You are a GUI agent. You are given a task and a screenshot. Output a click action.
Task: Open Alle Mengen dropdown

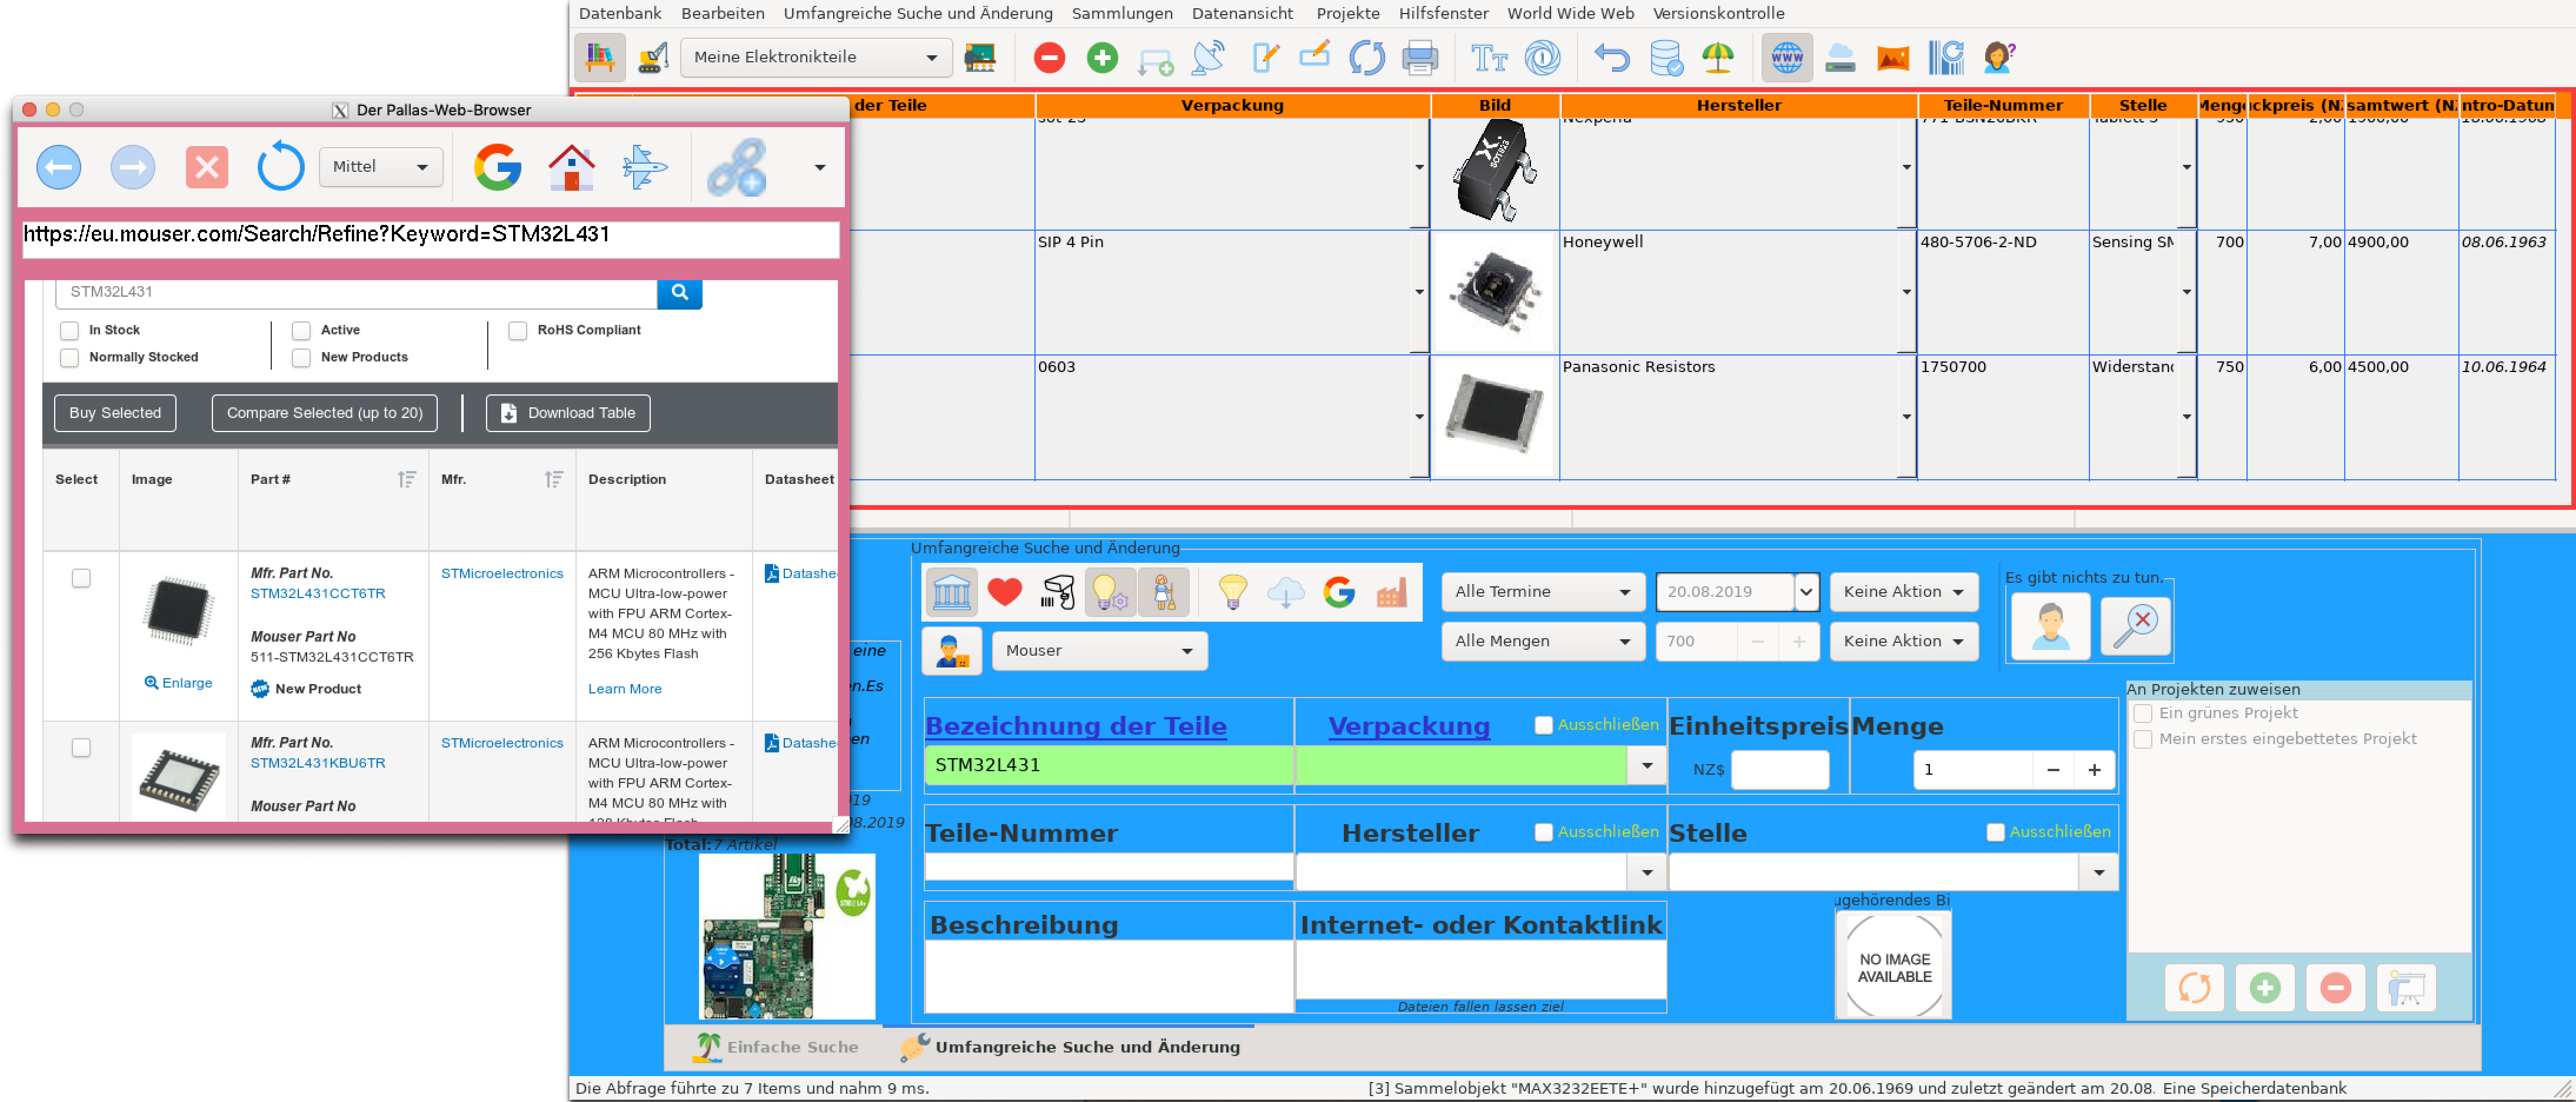(x=1543, y=640)
